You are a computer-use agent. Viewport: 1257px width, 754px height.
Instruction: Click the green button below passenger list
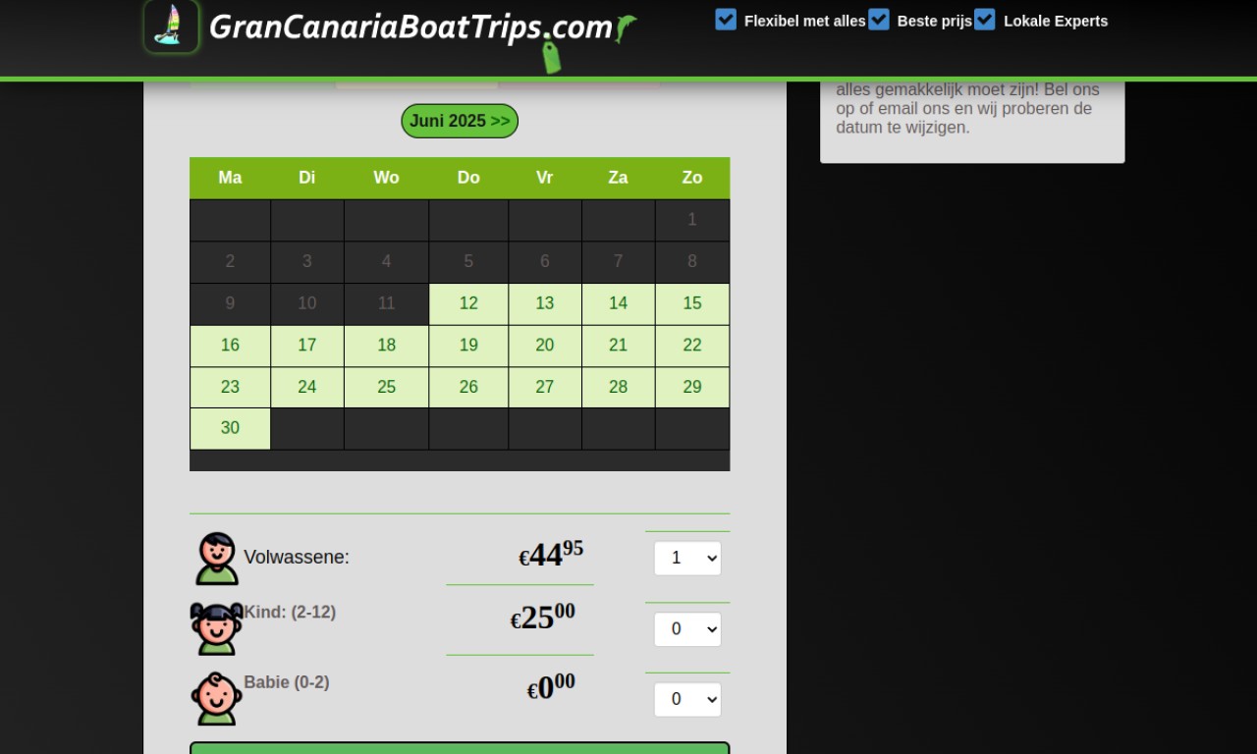coord(460,748)
